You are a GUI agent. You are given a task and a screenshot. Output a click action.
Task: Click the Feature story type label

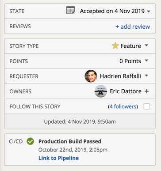tap(130, 46)
